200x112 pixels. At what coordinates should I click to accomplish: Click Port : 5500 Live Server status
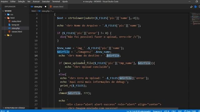point(190,111)
